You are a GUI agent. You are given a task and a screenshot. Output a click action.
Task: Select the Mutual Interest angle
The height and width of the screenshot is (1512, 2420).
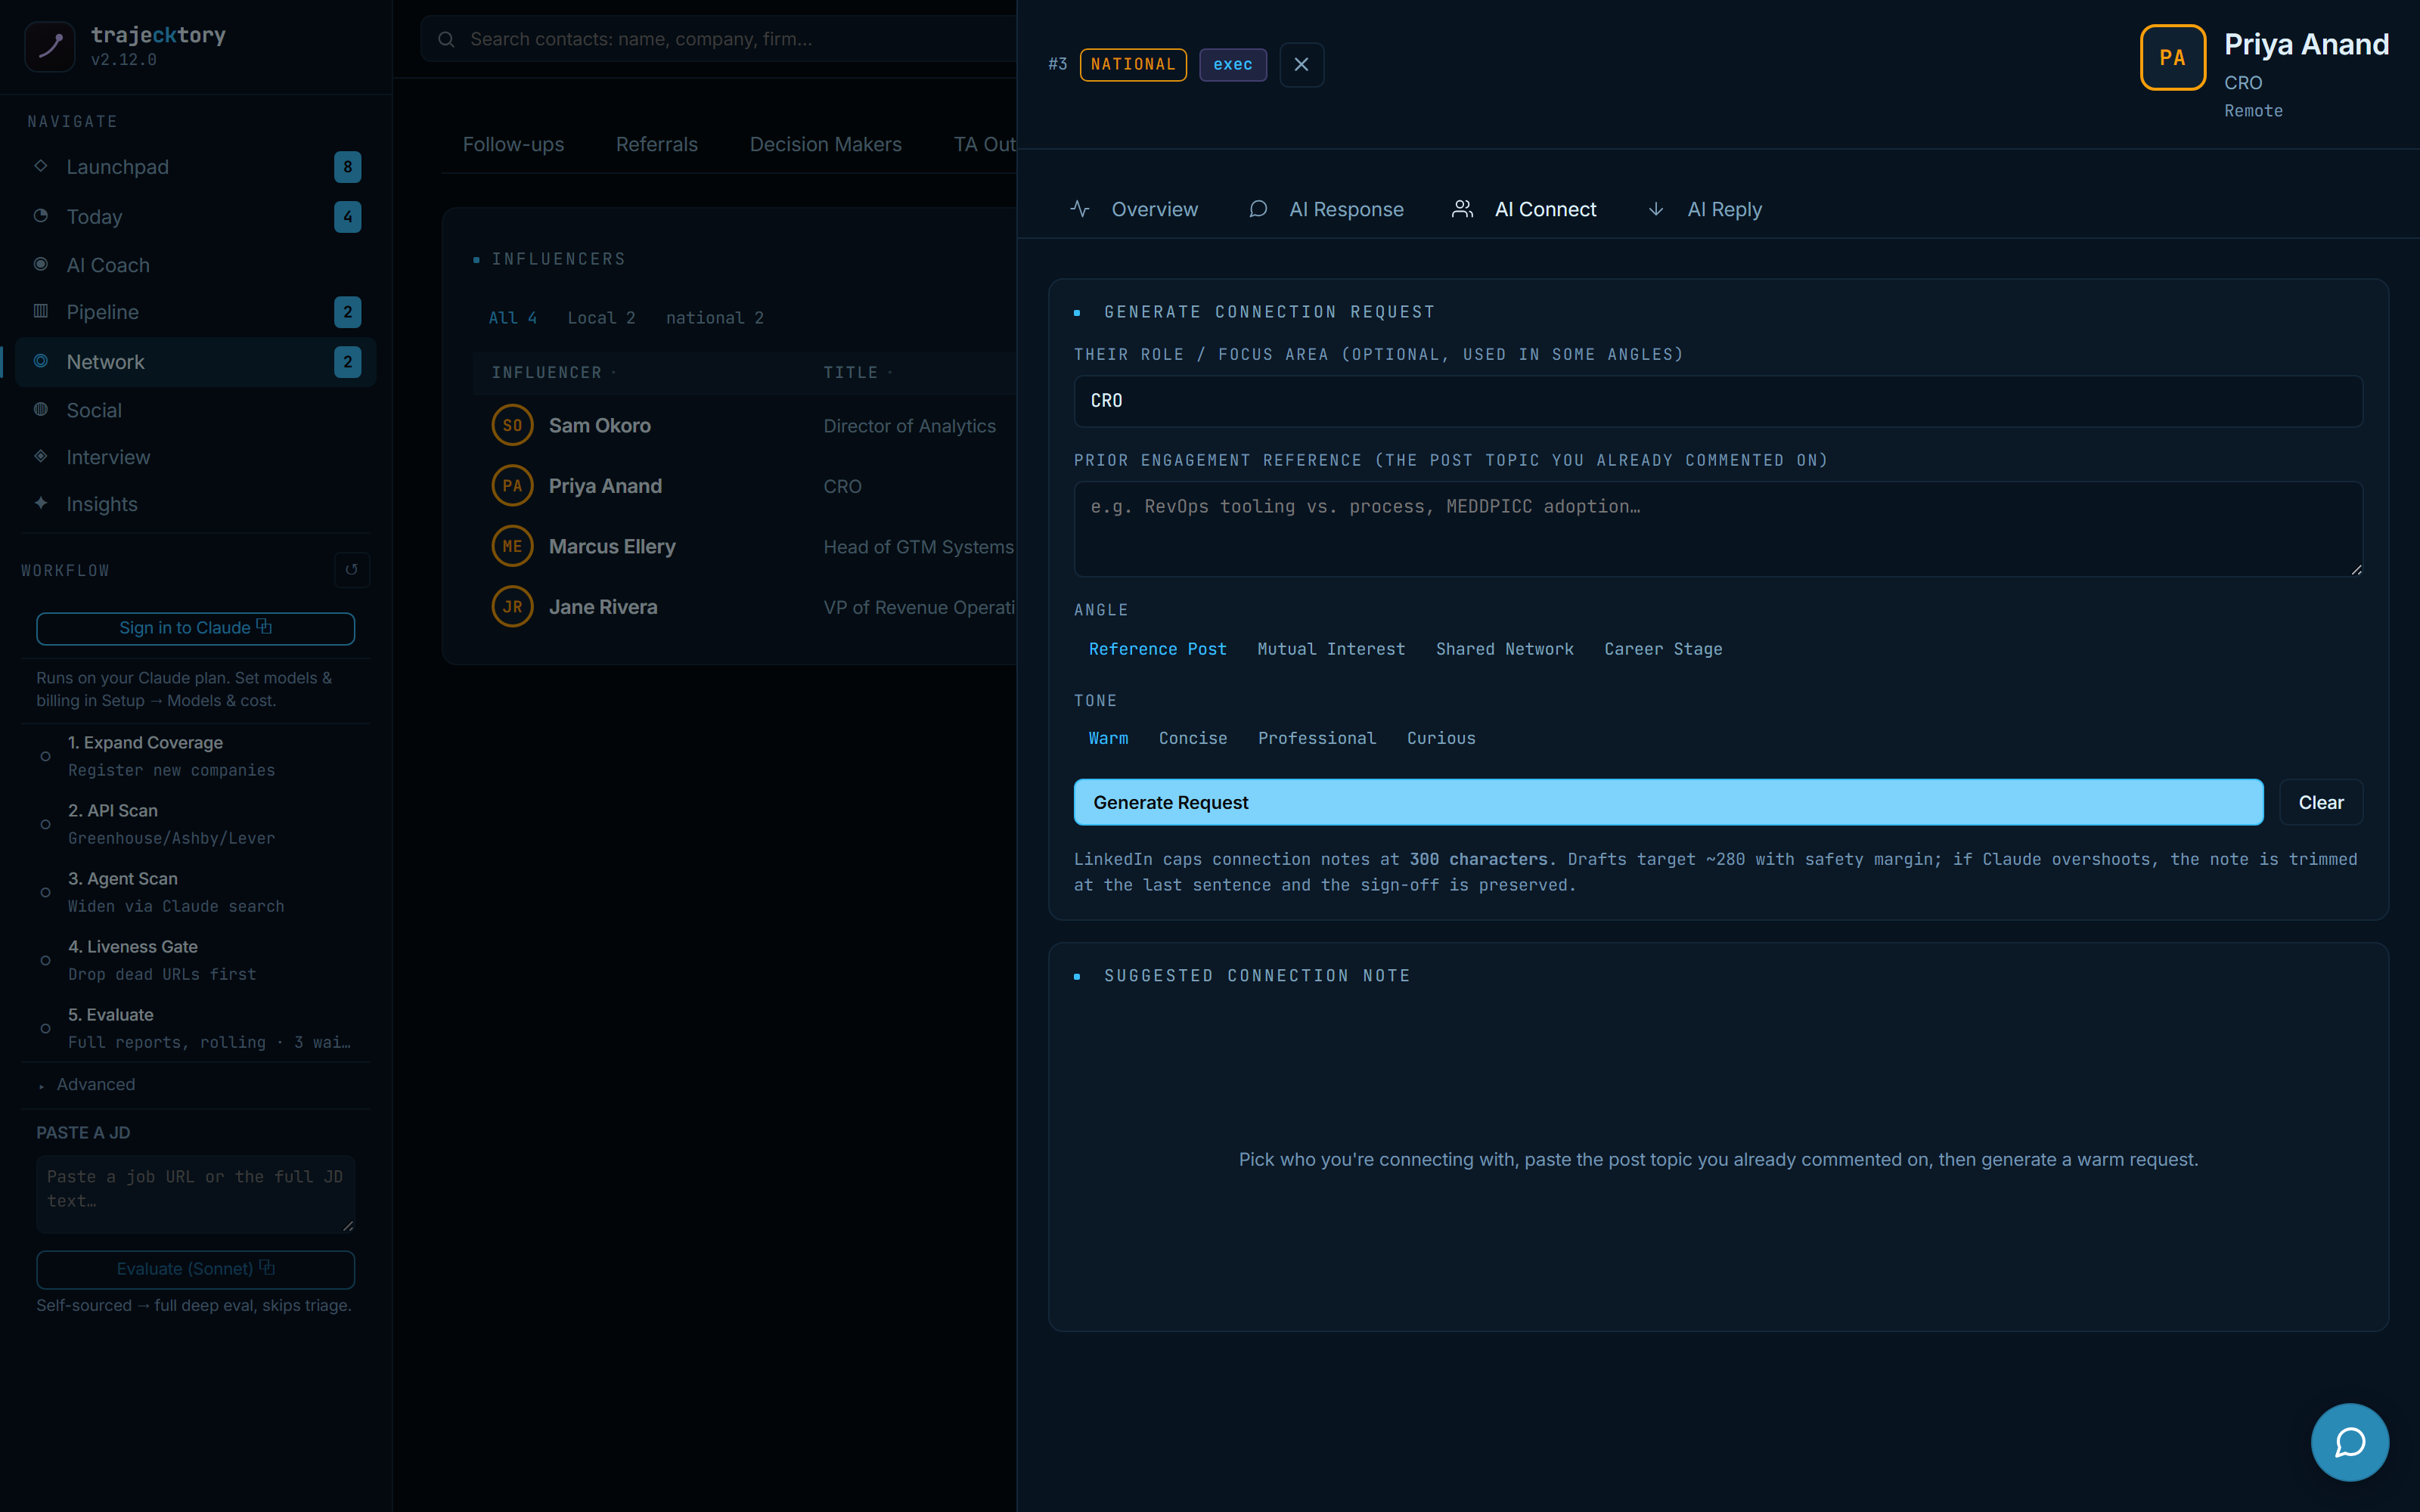1331,649
